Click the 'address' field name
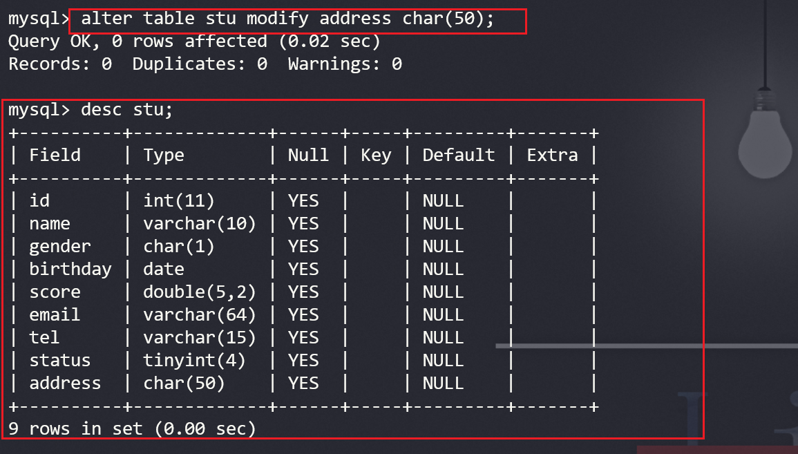The width and height of the screenshot is (798, 454). point(65,384)
